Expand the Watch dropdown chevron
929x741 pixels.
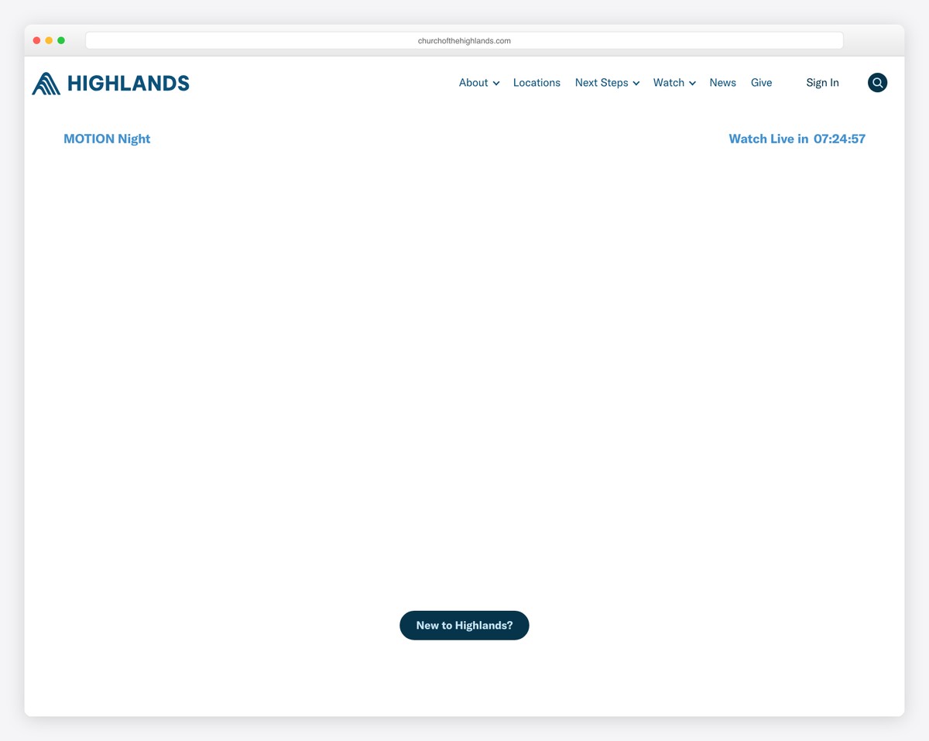pos(692,83)
